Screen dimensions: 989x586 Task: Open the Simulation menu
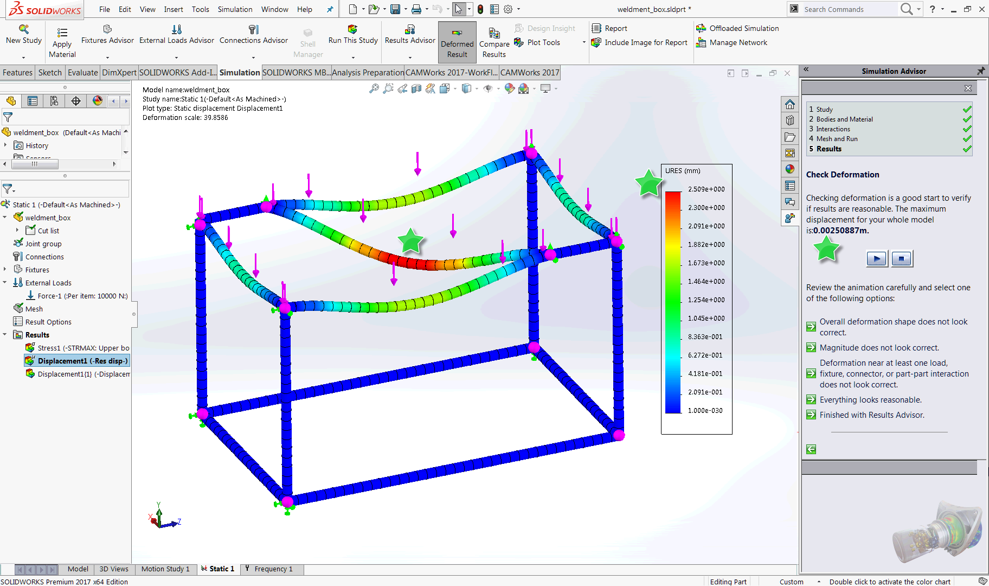(x=235, y=9)
